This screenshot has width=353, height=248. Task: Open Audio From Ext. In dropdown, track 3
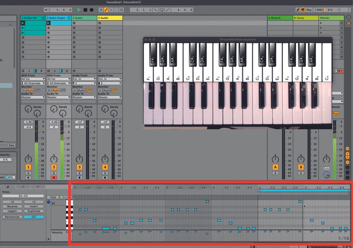(84, 79)
